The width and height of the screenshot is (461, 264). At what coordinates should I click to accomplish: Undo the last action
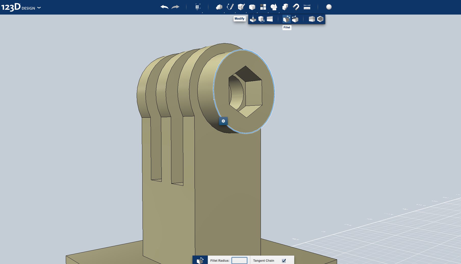coord(164,7)
